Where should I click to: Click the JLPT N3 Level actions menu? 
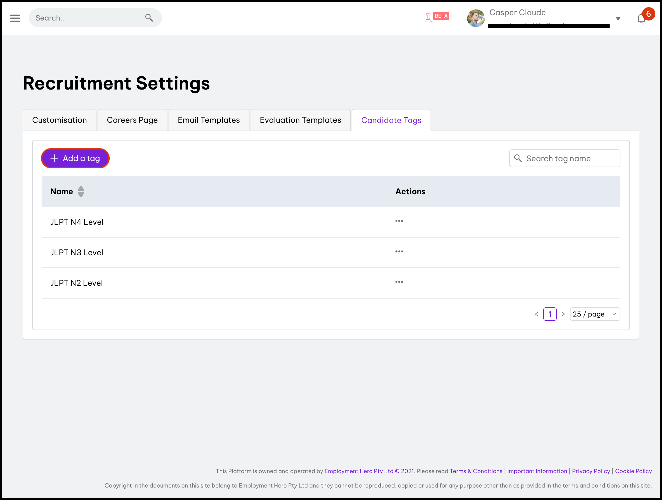point(399,252)
